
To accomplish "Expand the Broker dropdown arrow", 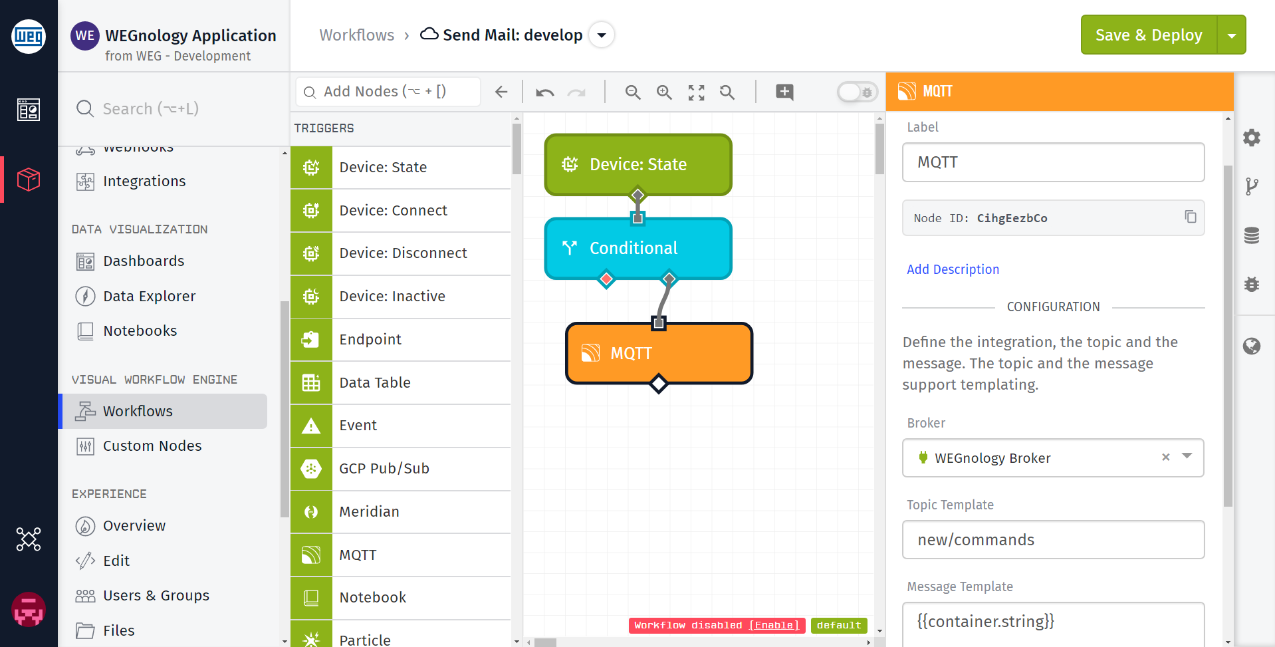I will click(1187, 456).
